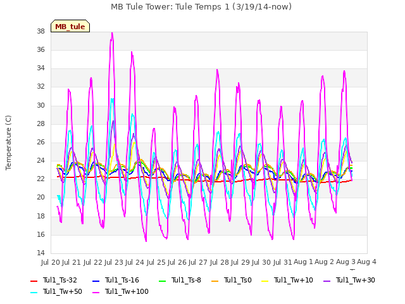Click the Jul 29 x-axis label

240,262
